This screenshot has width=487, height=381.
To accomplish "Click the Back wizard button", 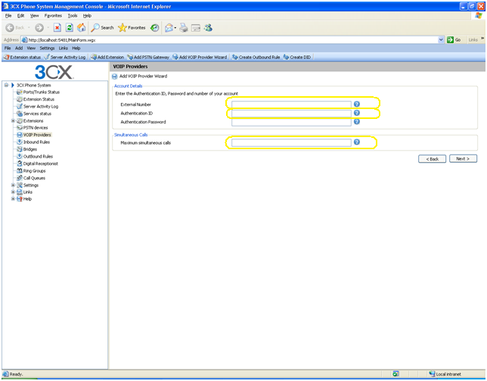I will [x=432, y=159].
